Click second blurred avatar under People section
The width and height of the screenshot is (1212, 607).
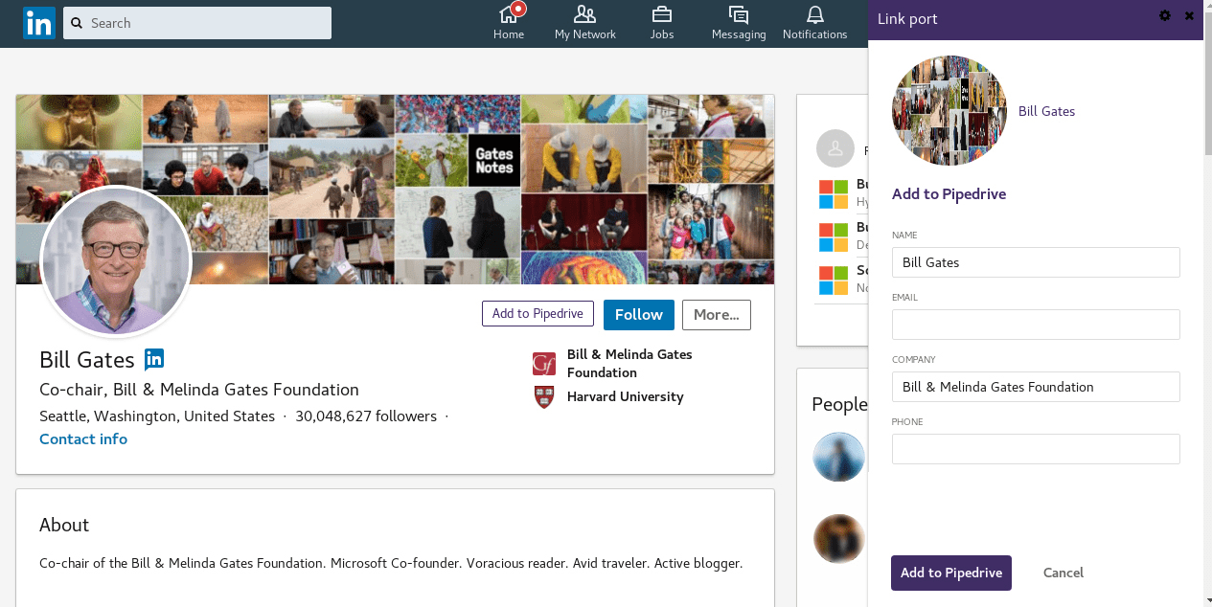(839, 539)
